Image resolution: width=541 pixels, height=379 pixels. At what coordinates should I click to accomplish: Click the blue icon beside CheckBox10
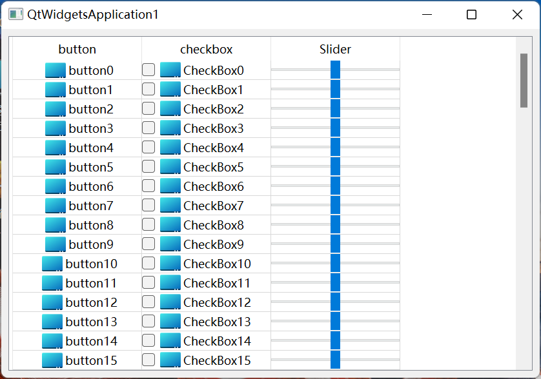coord(170,264)
